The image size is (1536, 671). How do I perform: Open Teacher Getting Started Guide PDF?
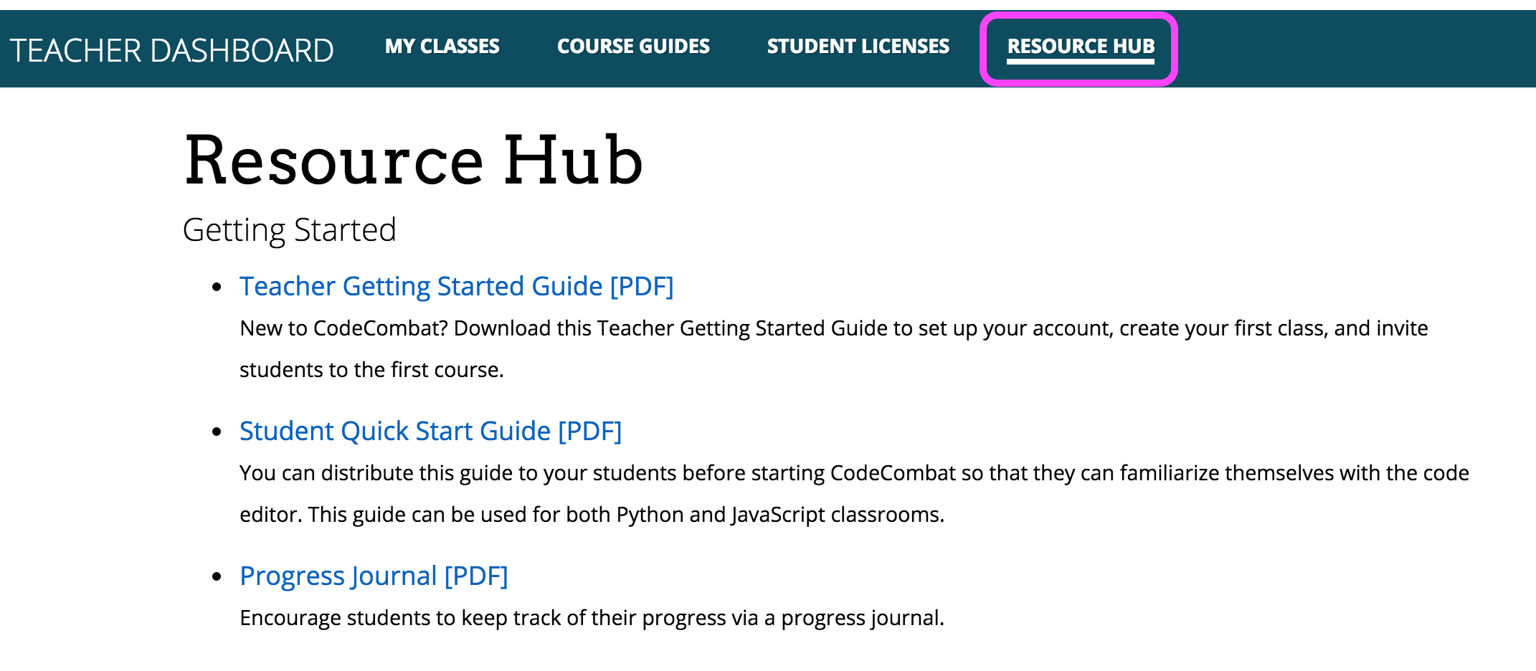(x=456, y=286)
